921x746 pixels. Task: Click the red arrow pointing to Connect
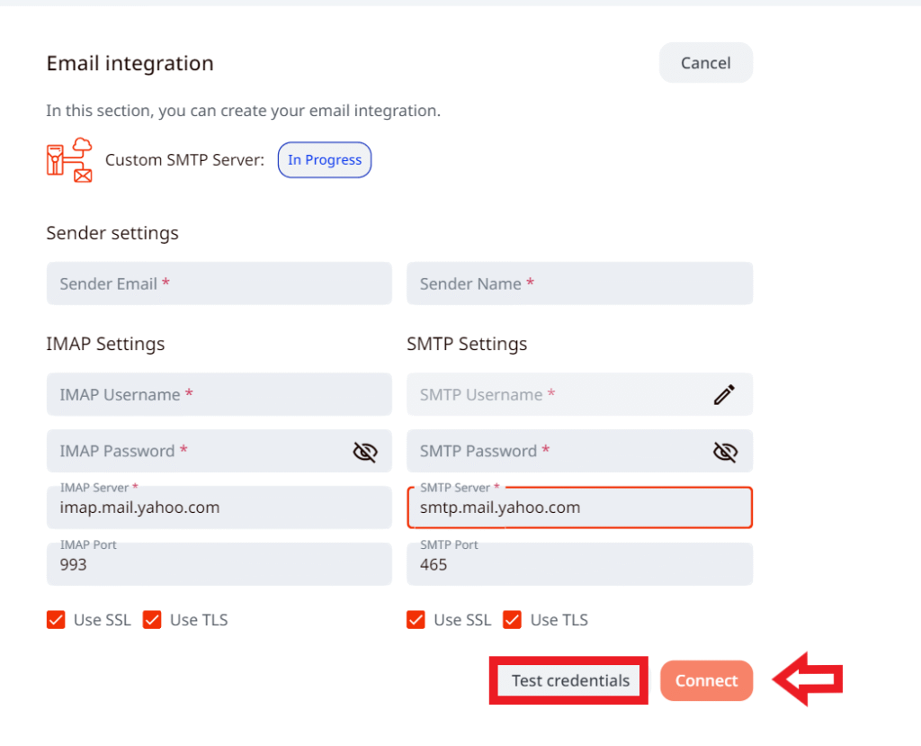pos(808,681)
